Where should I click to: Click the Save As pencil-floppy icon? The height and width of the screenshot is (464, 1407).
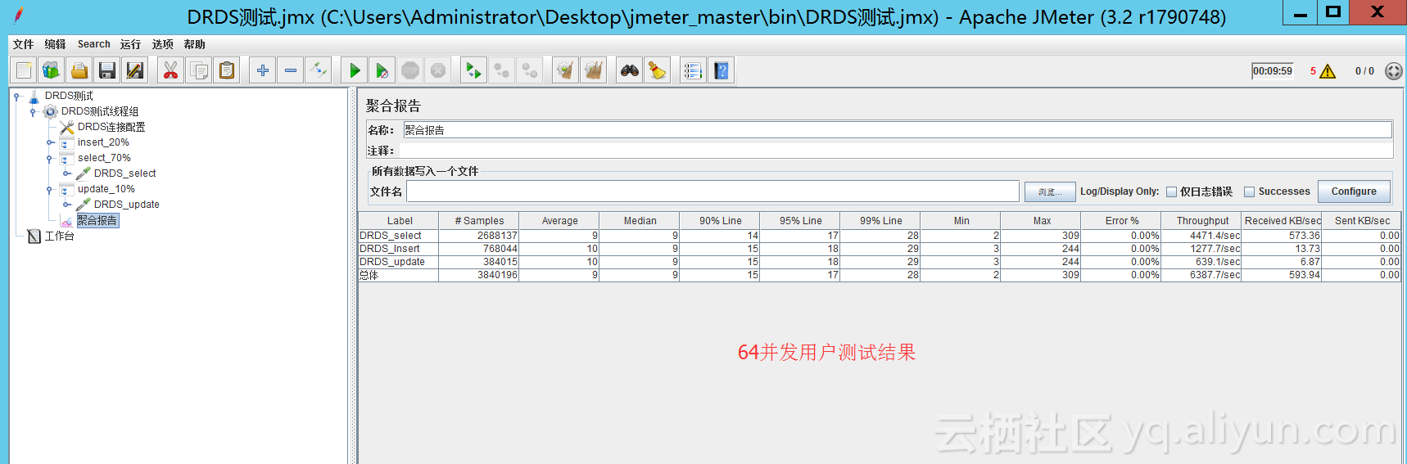(x=135, y=70)
